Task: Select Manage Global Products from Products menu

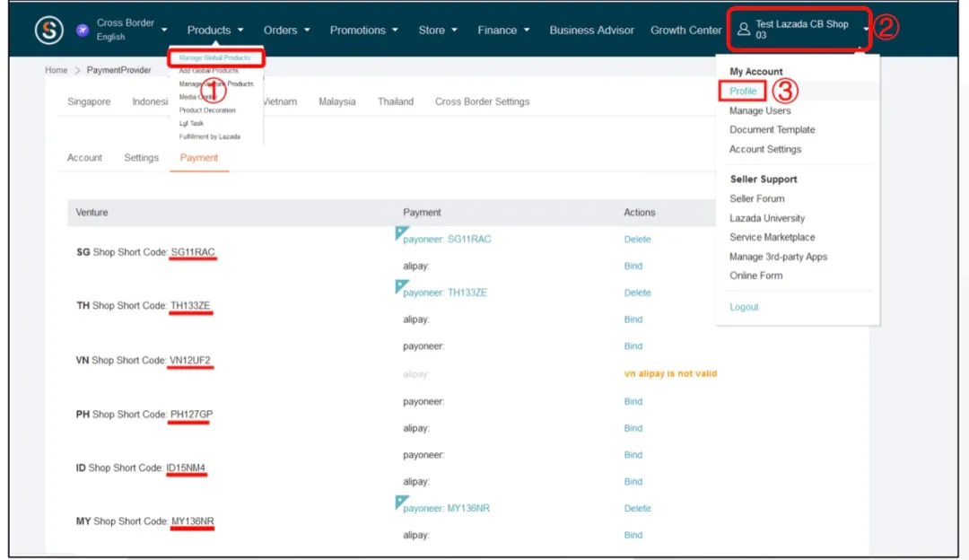Action: pos(214,57)
